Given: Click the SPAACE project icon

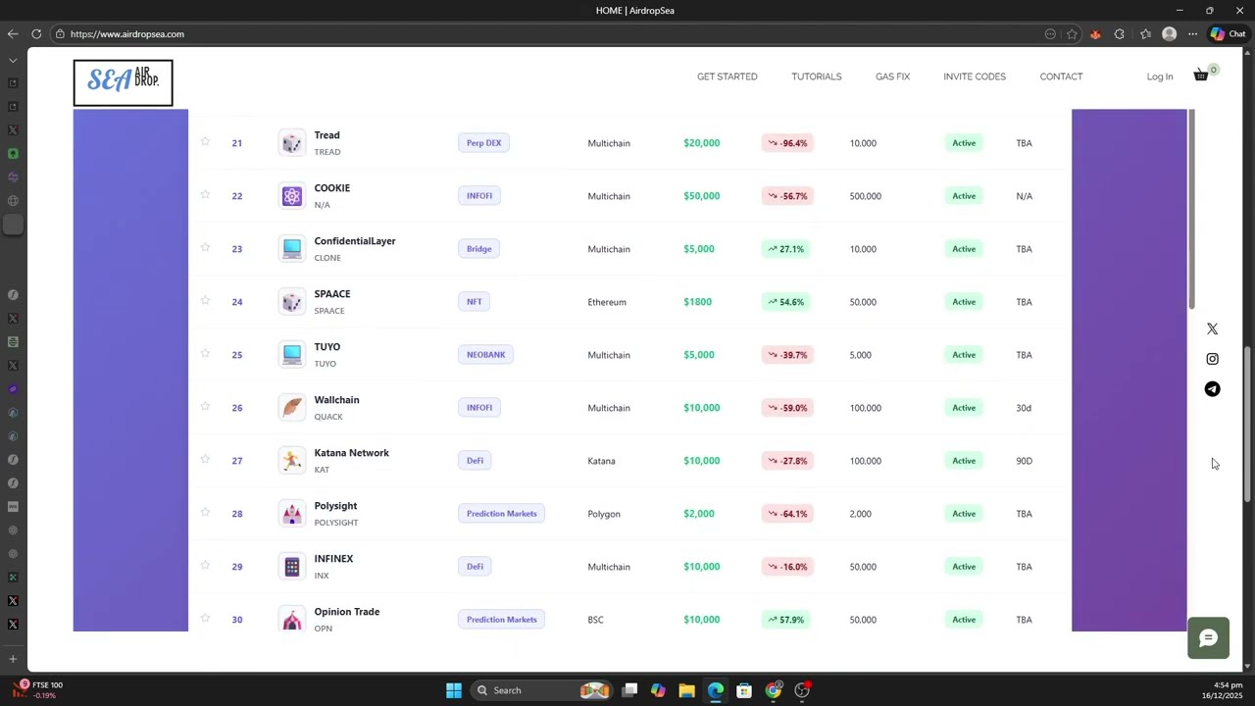Looking at the screenshot, I should coord(291,302).
